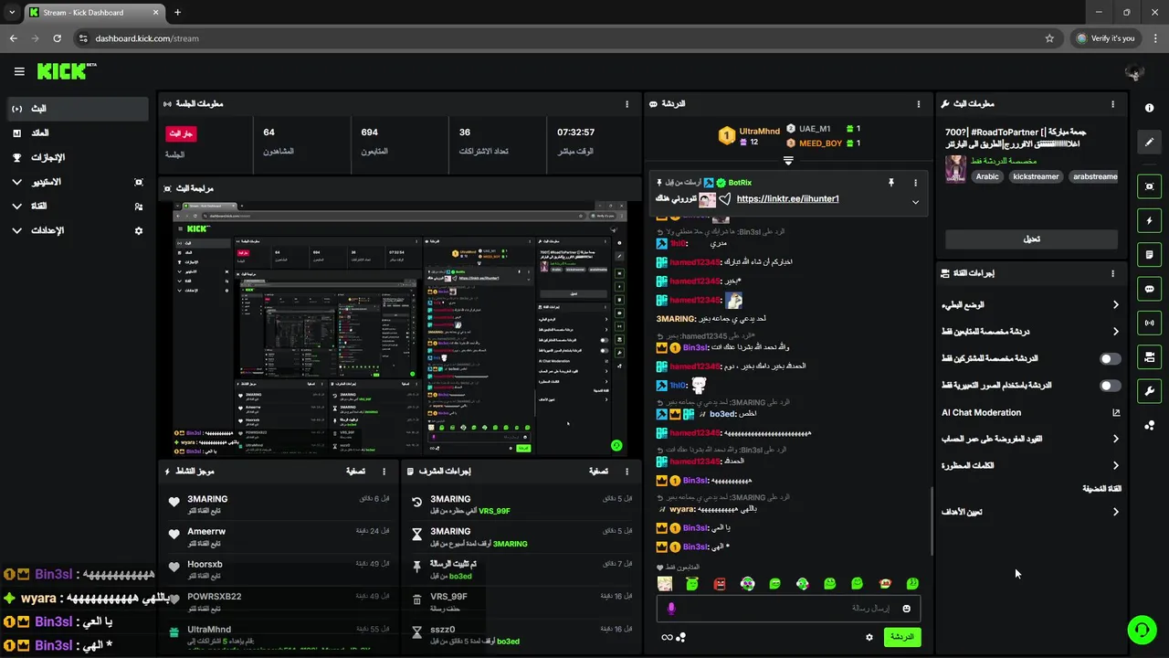Click the kickstreamer stream tag

(1037, 176)
